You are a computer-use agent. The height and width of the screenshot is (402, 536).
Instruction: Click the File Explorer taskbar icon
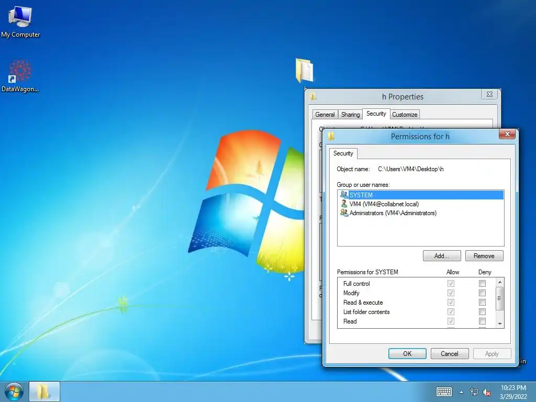point(44,392)
